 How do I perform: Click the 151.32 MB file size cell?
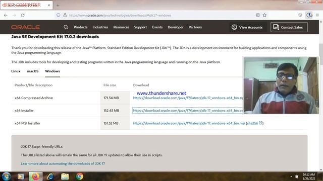coord(111,123)
